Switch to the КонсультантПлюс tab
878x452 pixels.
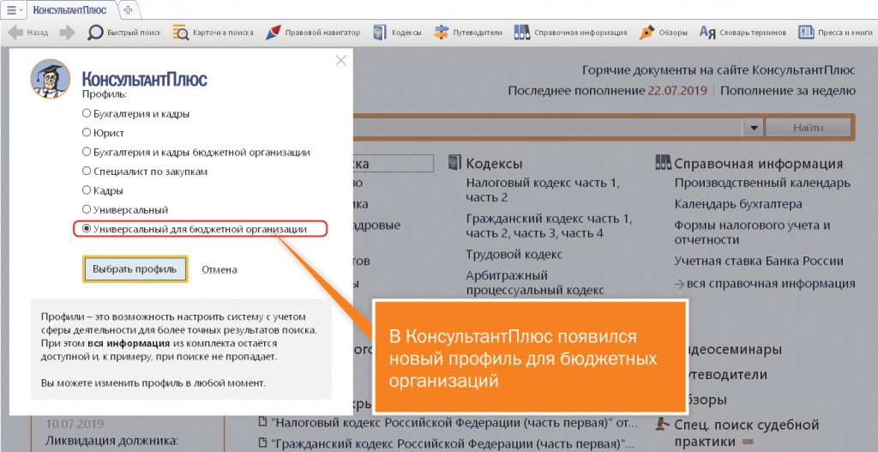tap(70, 9)
